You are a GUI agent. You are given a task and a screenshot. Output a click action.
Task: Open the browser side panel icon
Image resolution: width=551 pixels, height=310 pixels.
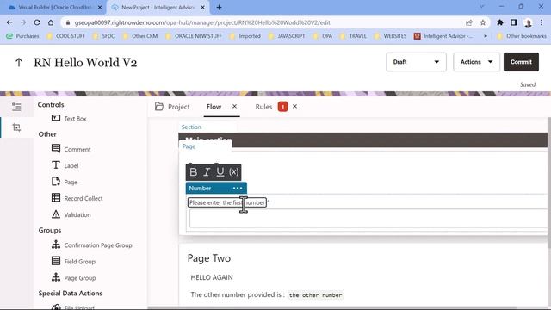(x=514, y=22)
